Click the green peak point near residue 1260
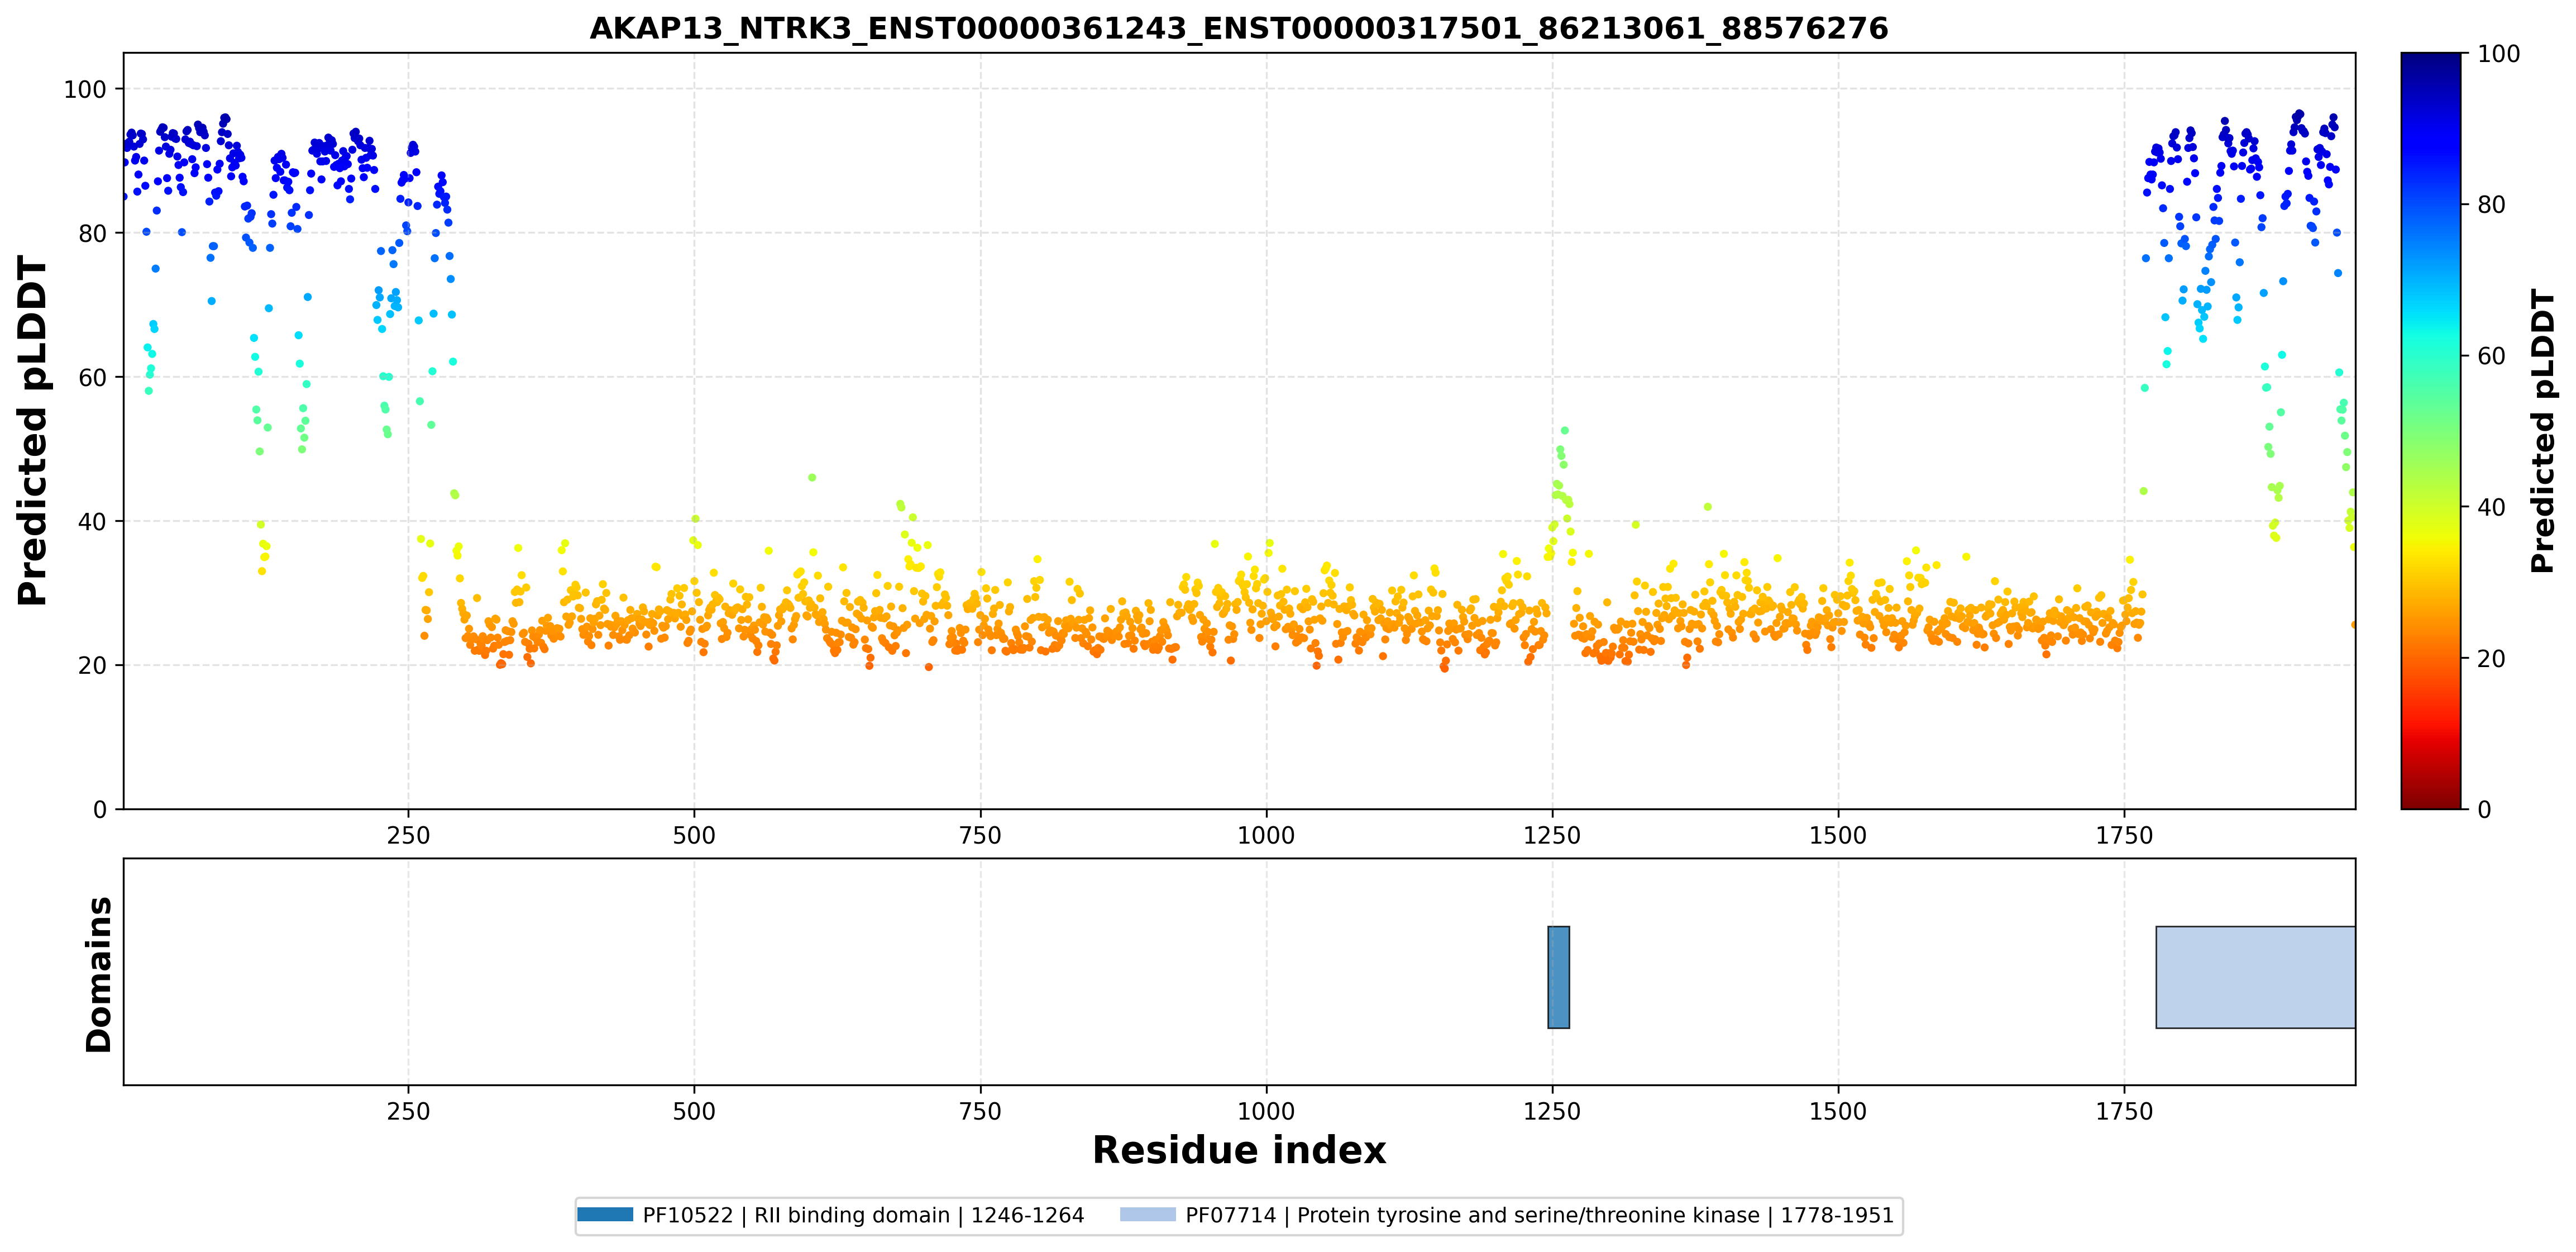The height and width of the screenshot is (1252, 2576). 1565,430
